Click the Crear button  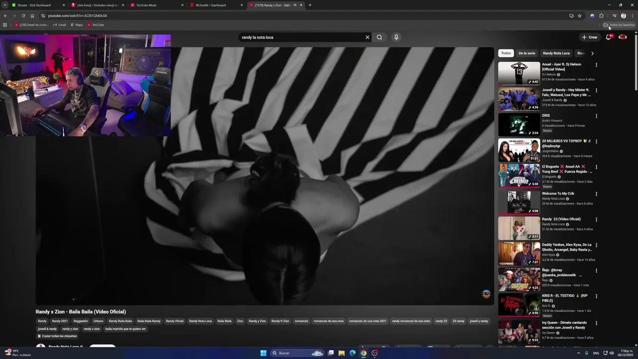pos(589,37)
